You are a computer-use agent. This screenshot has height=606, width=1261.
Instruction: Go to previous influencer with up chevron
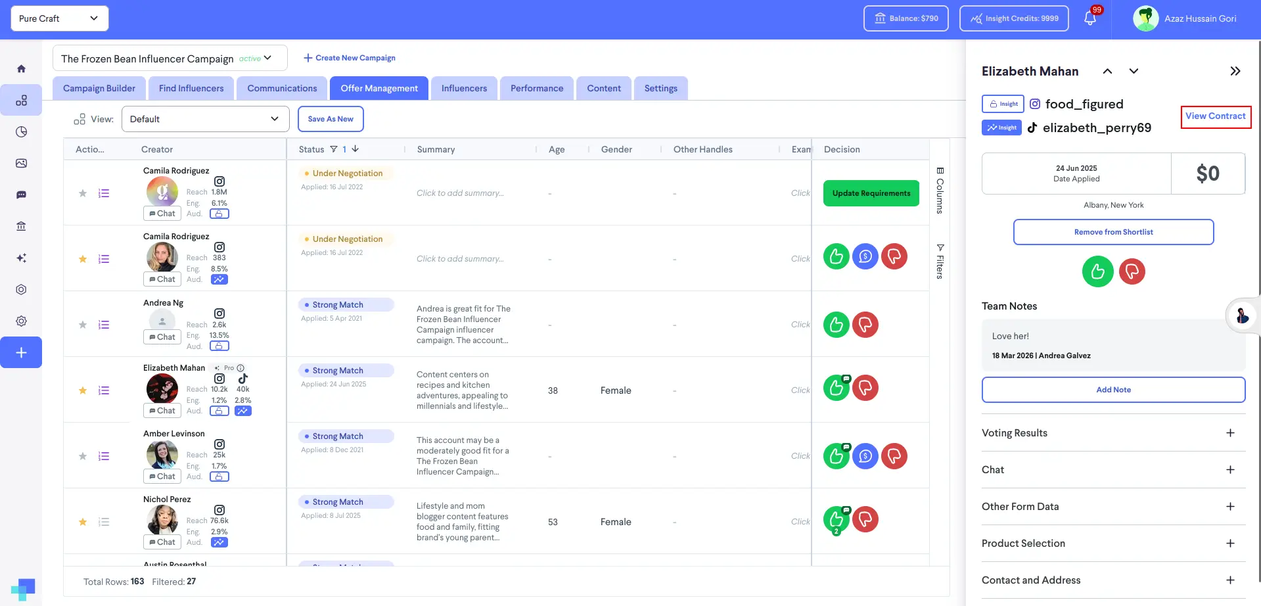(x=1107, y=71)
